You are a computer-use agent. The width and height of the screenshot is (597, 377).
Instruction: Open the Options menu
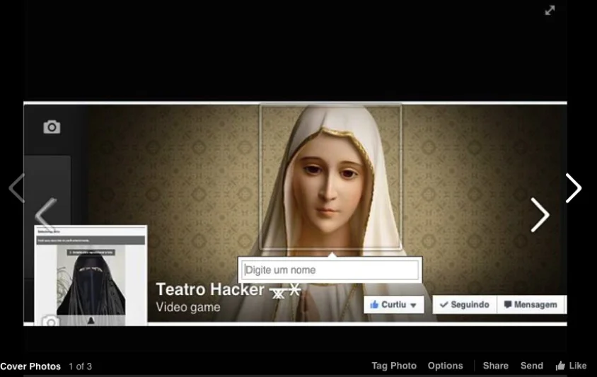[x=445, y=366]
